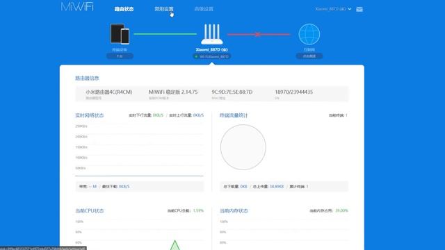Click the 实时网络状态 heading
The height and width of the screenshot is (250, 445).
[90, 115]
